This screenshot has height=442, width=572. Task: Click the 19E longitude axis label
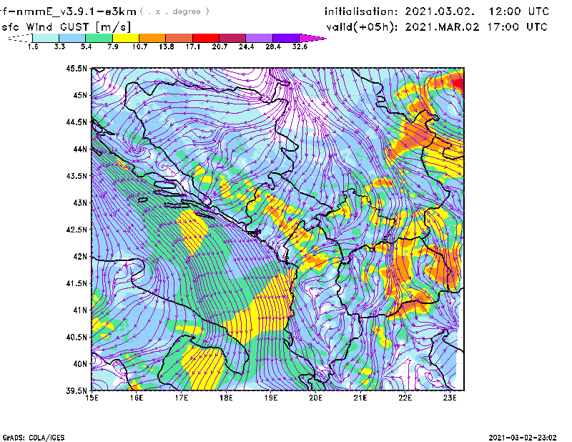271,398
